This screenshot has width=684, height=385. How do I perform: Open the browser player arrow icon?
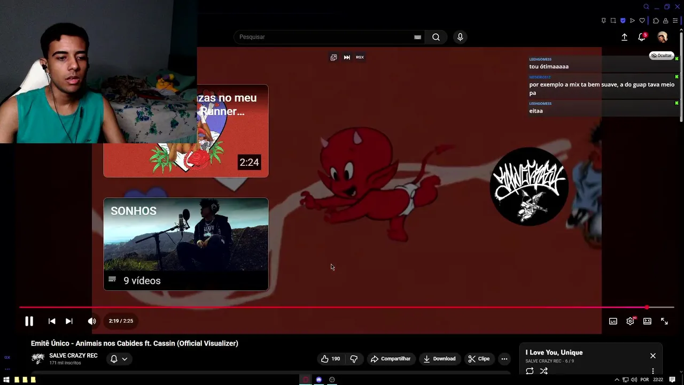tap(632, 21)
